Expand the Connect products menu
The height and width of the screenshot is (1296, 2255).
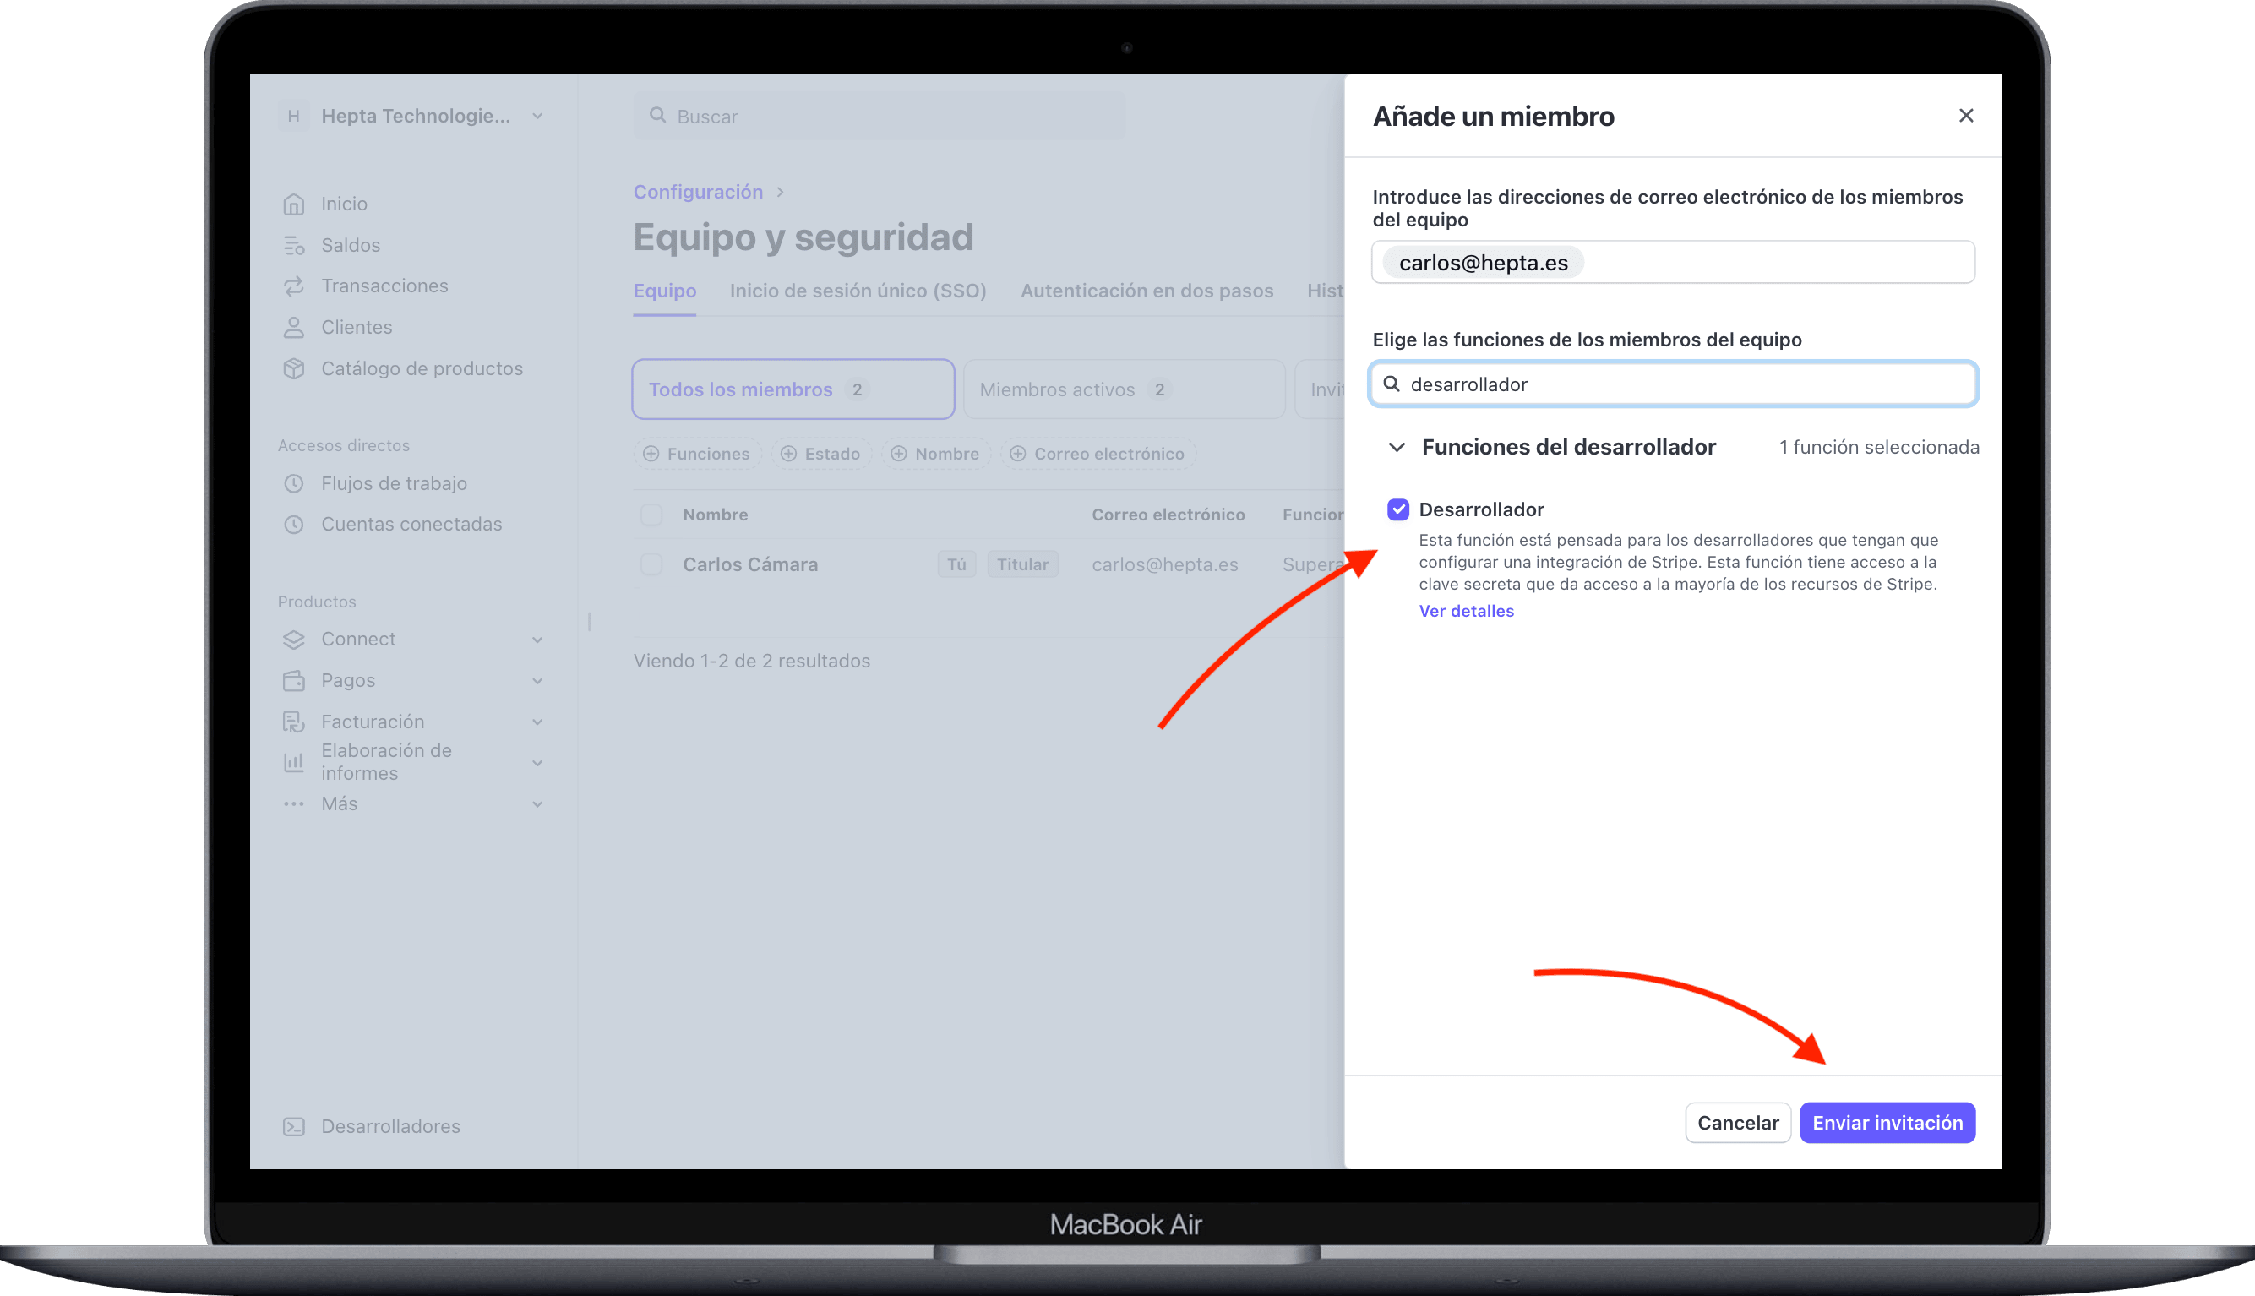(537, 639)
